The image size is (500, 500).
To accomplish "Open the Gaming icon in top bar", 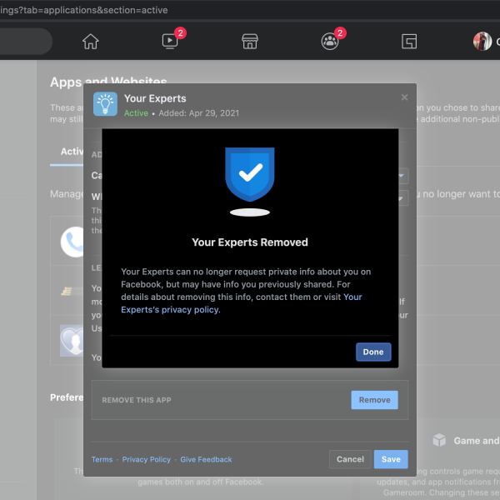I will [x=409, y=42].
